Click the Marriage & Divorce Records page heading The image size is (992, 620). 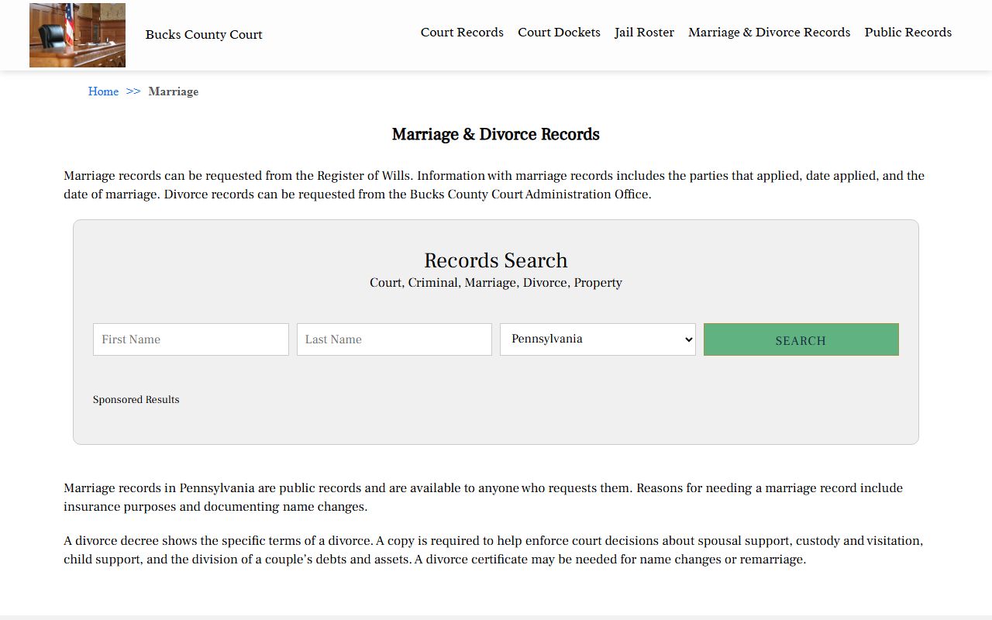[x=496, y=134]
